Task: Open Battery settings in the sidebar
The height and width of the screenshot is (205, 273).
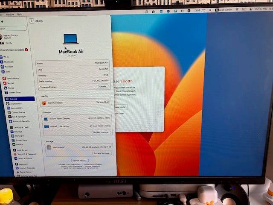Action: 17,144
